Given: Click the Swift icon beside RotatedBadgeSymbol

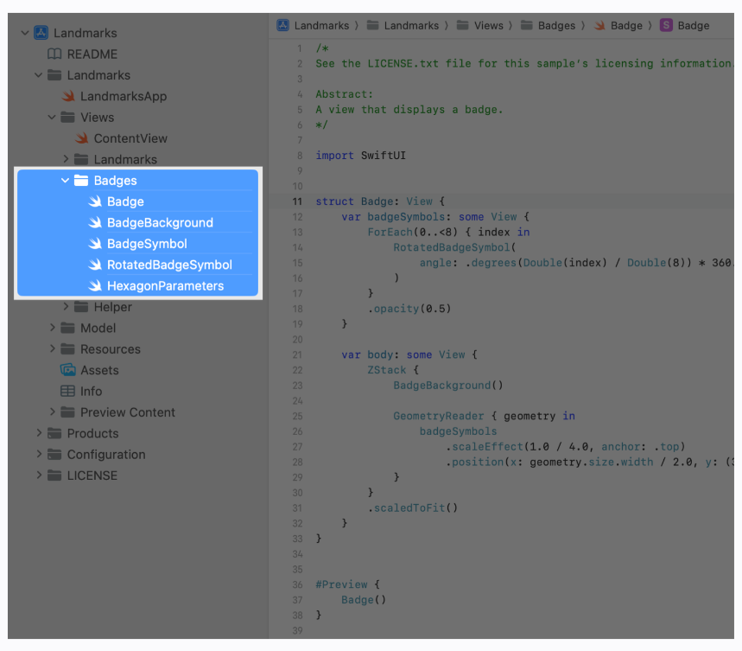Looking at the screenshot, I should tap(95, 265).
